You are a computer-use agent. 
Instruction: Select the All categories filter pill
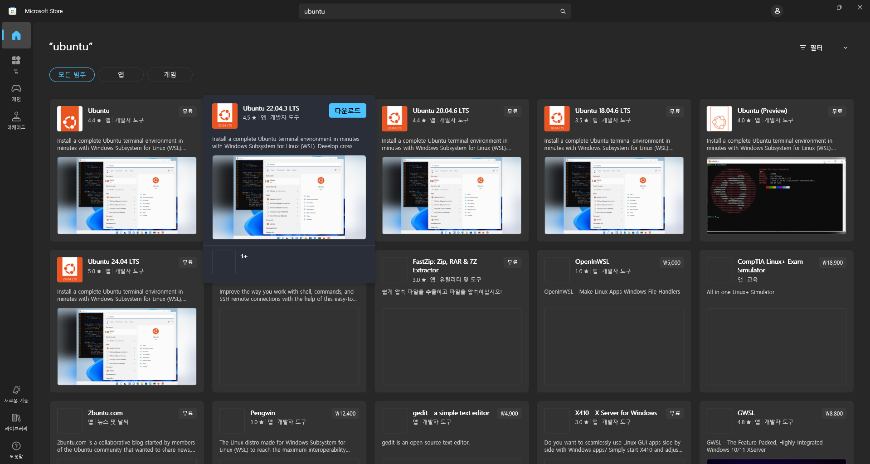pyautogui.click(x=72, y=75)
